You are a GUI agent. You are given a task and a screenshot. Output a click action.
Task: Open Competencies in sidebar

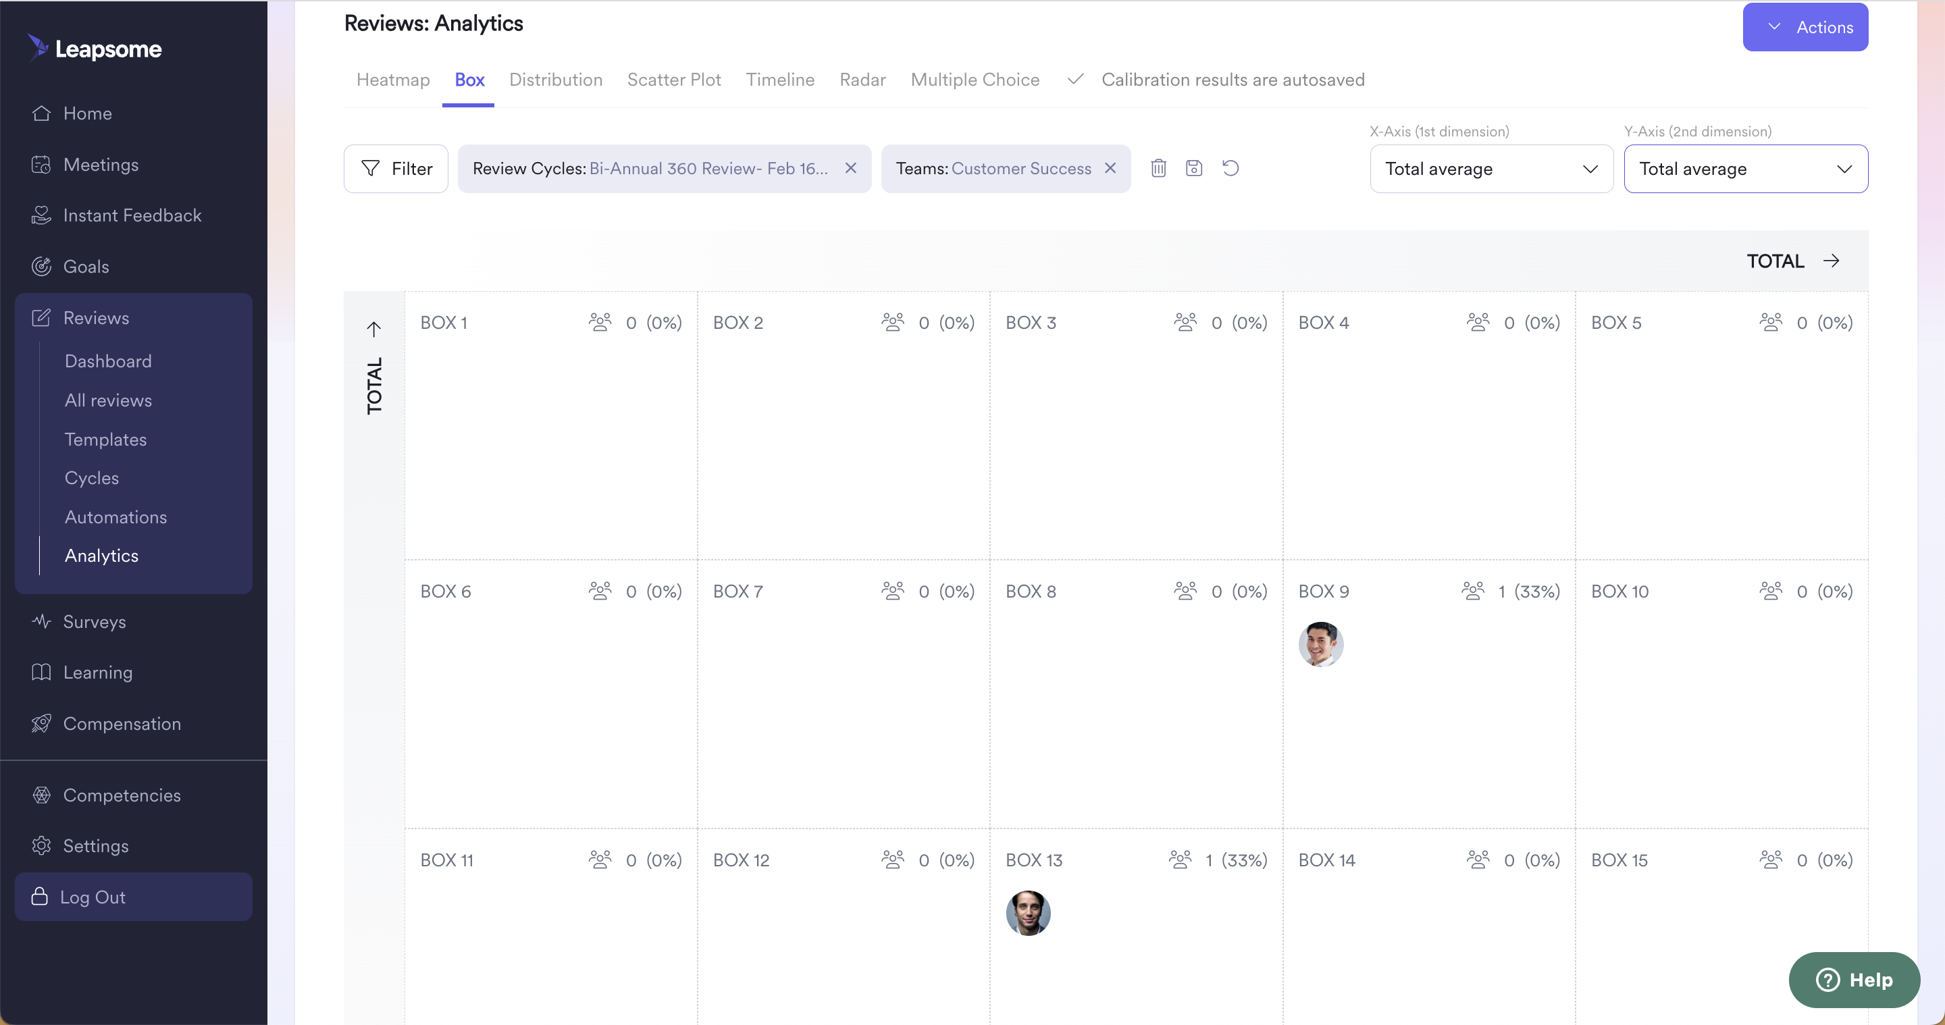tap(122, 795)
